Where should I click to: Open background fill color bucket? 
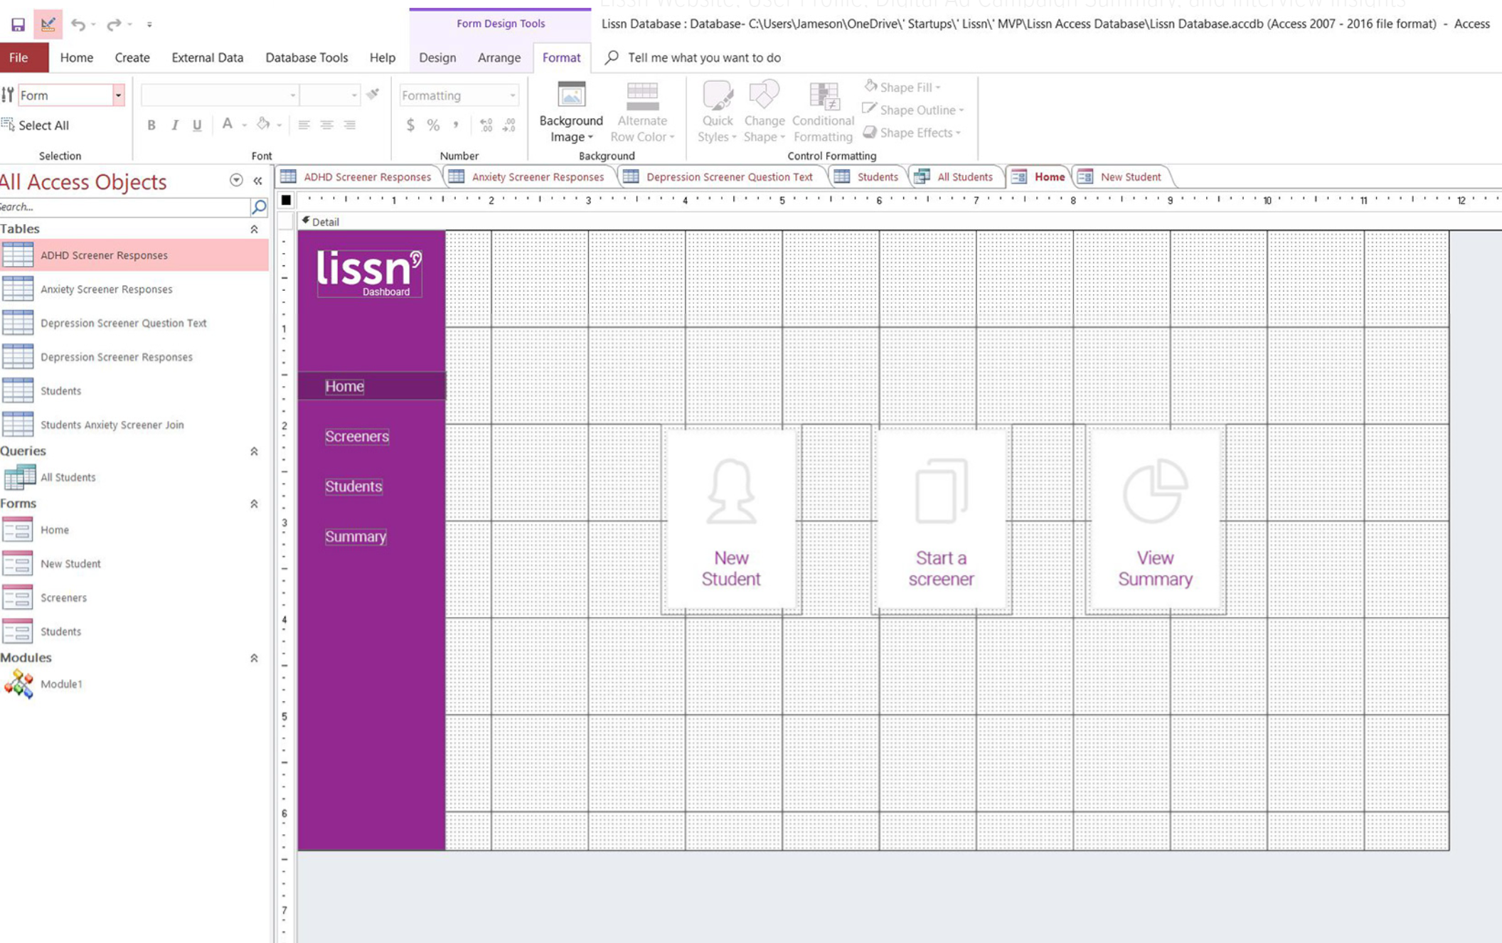[263, 125]
